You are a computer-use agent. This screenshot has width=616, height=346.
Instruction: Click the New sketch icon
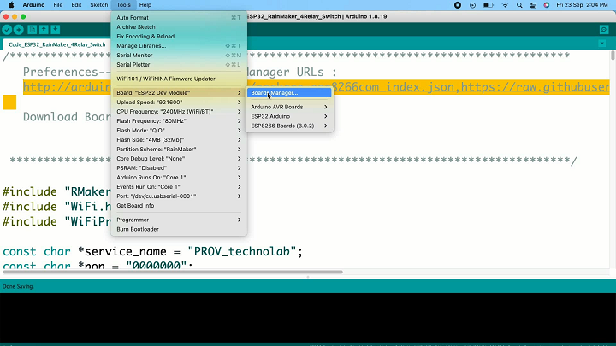click(x=33, y=30)
